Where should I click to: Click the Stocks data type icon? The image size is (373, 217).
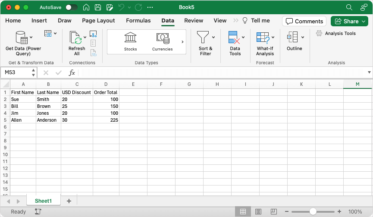point(130,38)
